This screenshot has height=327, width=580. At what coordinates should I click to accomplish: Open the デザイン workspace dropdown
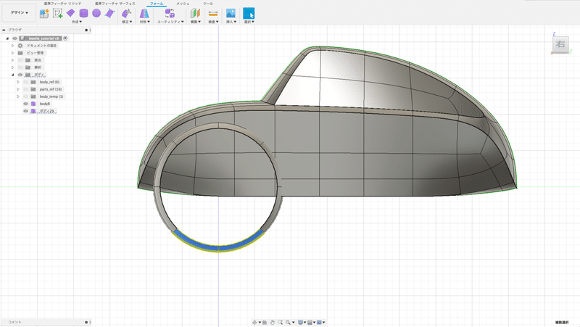coord(18,13)
